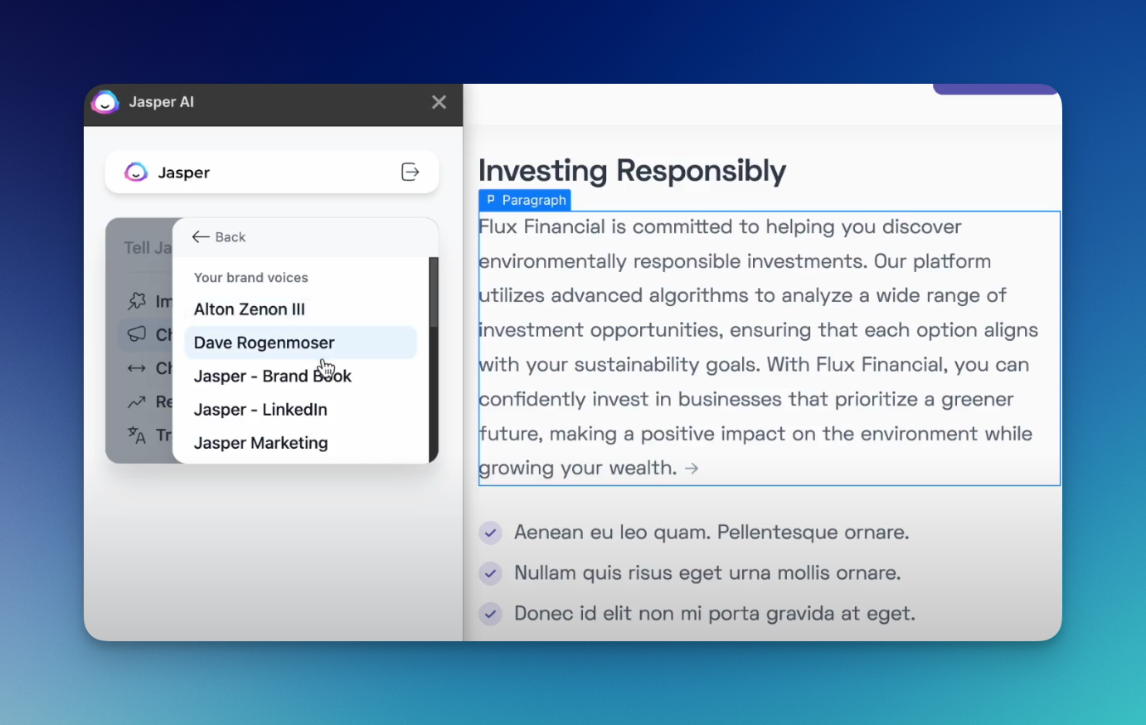Screen dimensions: 1146x725
Task: Click the Paragraph element tag label
Action: 525,200
